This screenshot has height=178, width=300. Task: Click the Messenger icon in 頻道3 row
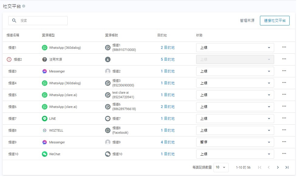pyautogui.click(x=45, y=71)
